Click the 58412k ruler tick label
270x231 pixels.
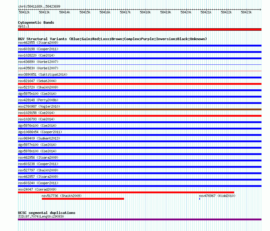[24, 12]
